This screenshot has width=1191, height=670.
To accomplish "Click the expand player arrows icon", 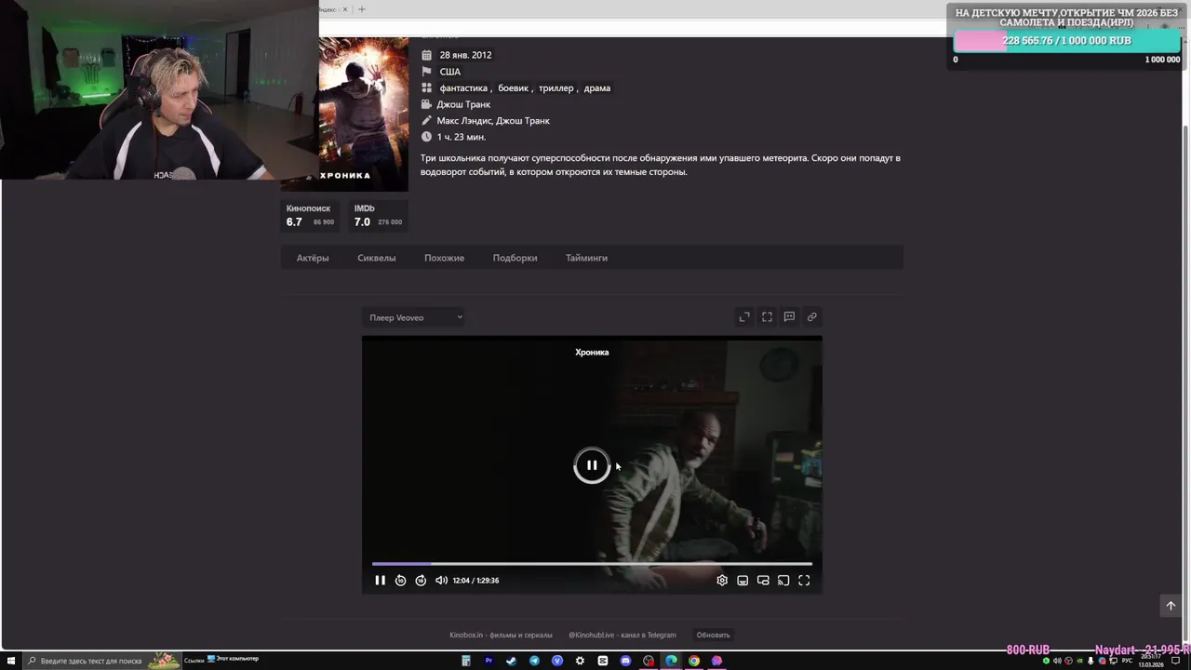I will click(744, 317).
